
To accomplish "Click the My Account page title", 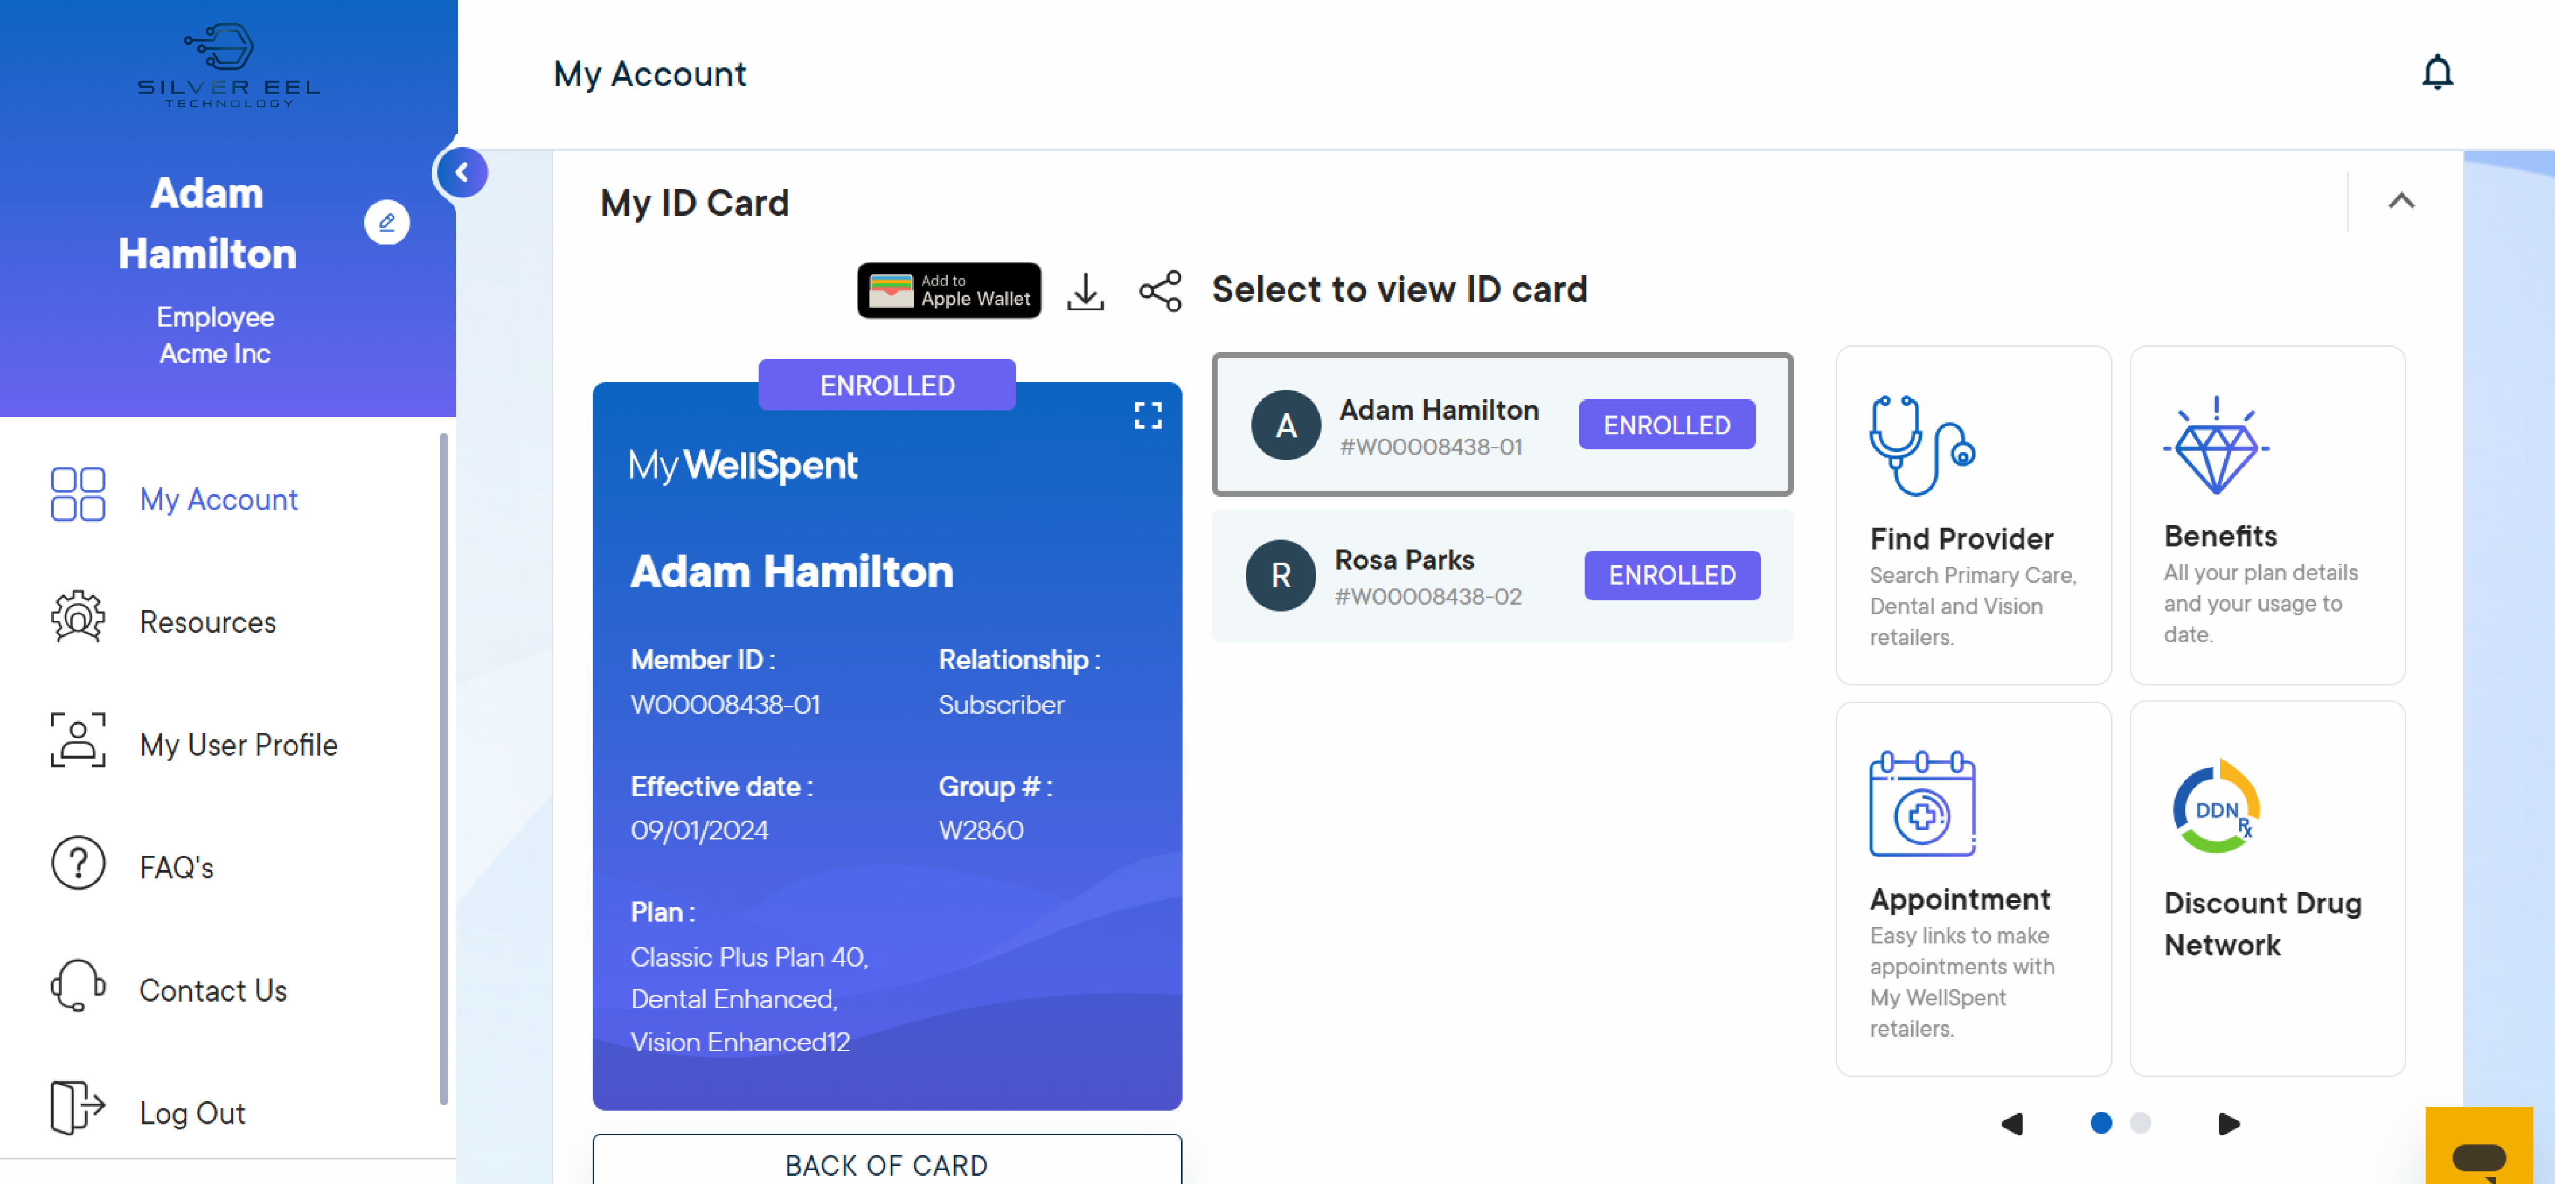I will click(650, 74).
